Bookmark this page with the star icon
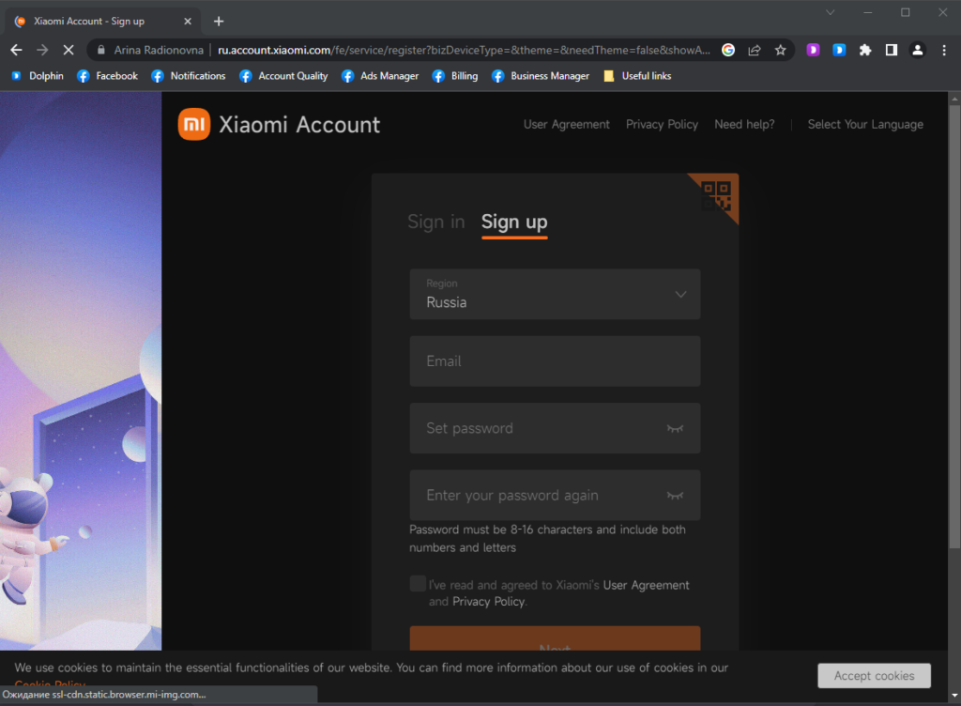 click(x=780, y=51)
